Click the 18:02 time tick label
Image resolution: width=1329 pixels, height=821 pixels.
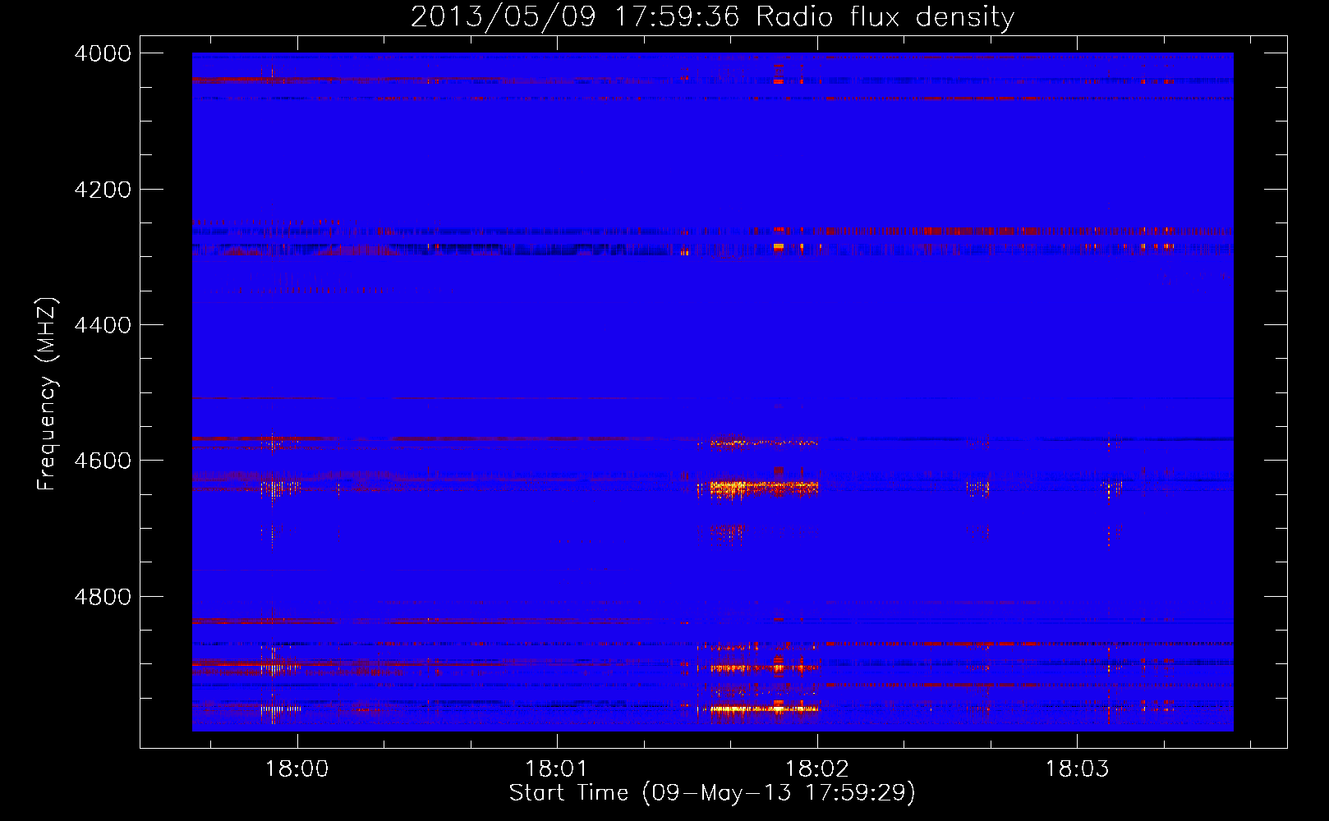(x=817, y=769)
